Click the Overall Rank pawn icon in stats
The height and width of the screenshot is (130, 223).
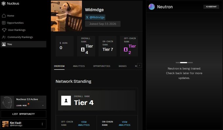tap(83, 50)
